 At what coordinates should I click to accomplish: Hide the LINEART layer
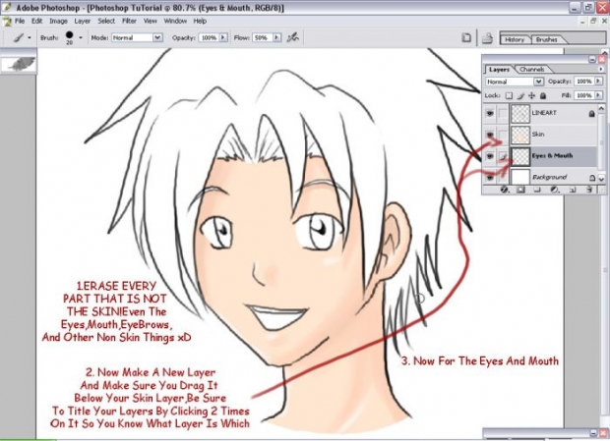click(490, 113)
